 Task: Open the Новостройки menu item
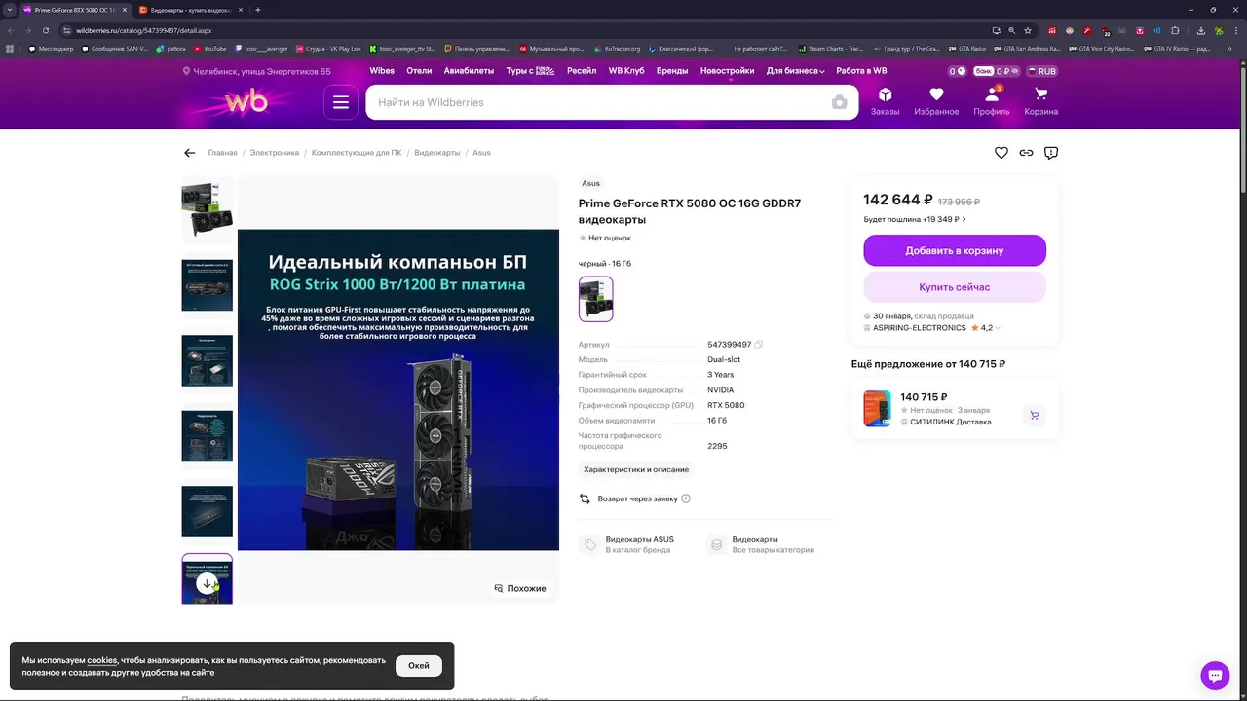pos(727,71)
